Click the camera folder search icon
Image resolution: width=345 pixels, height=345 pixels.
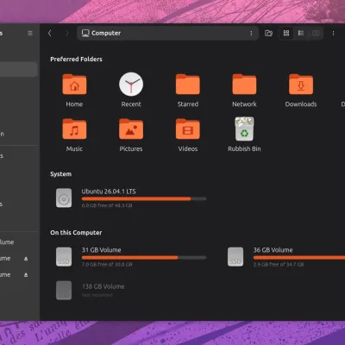click(268, 33)
